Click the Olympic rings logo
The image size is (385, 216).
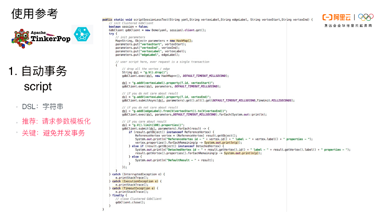coord(366,17)
